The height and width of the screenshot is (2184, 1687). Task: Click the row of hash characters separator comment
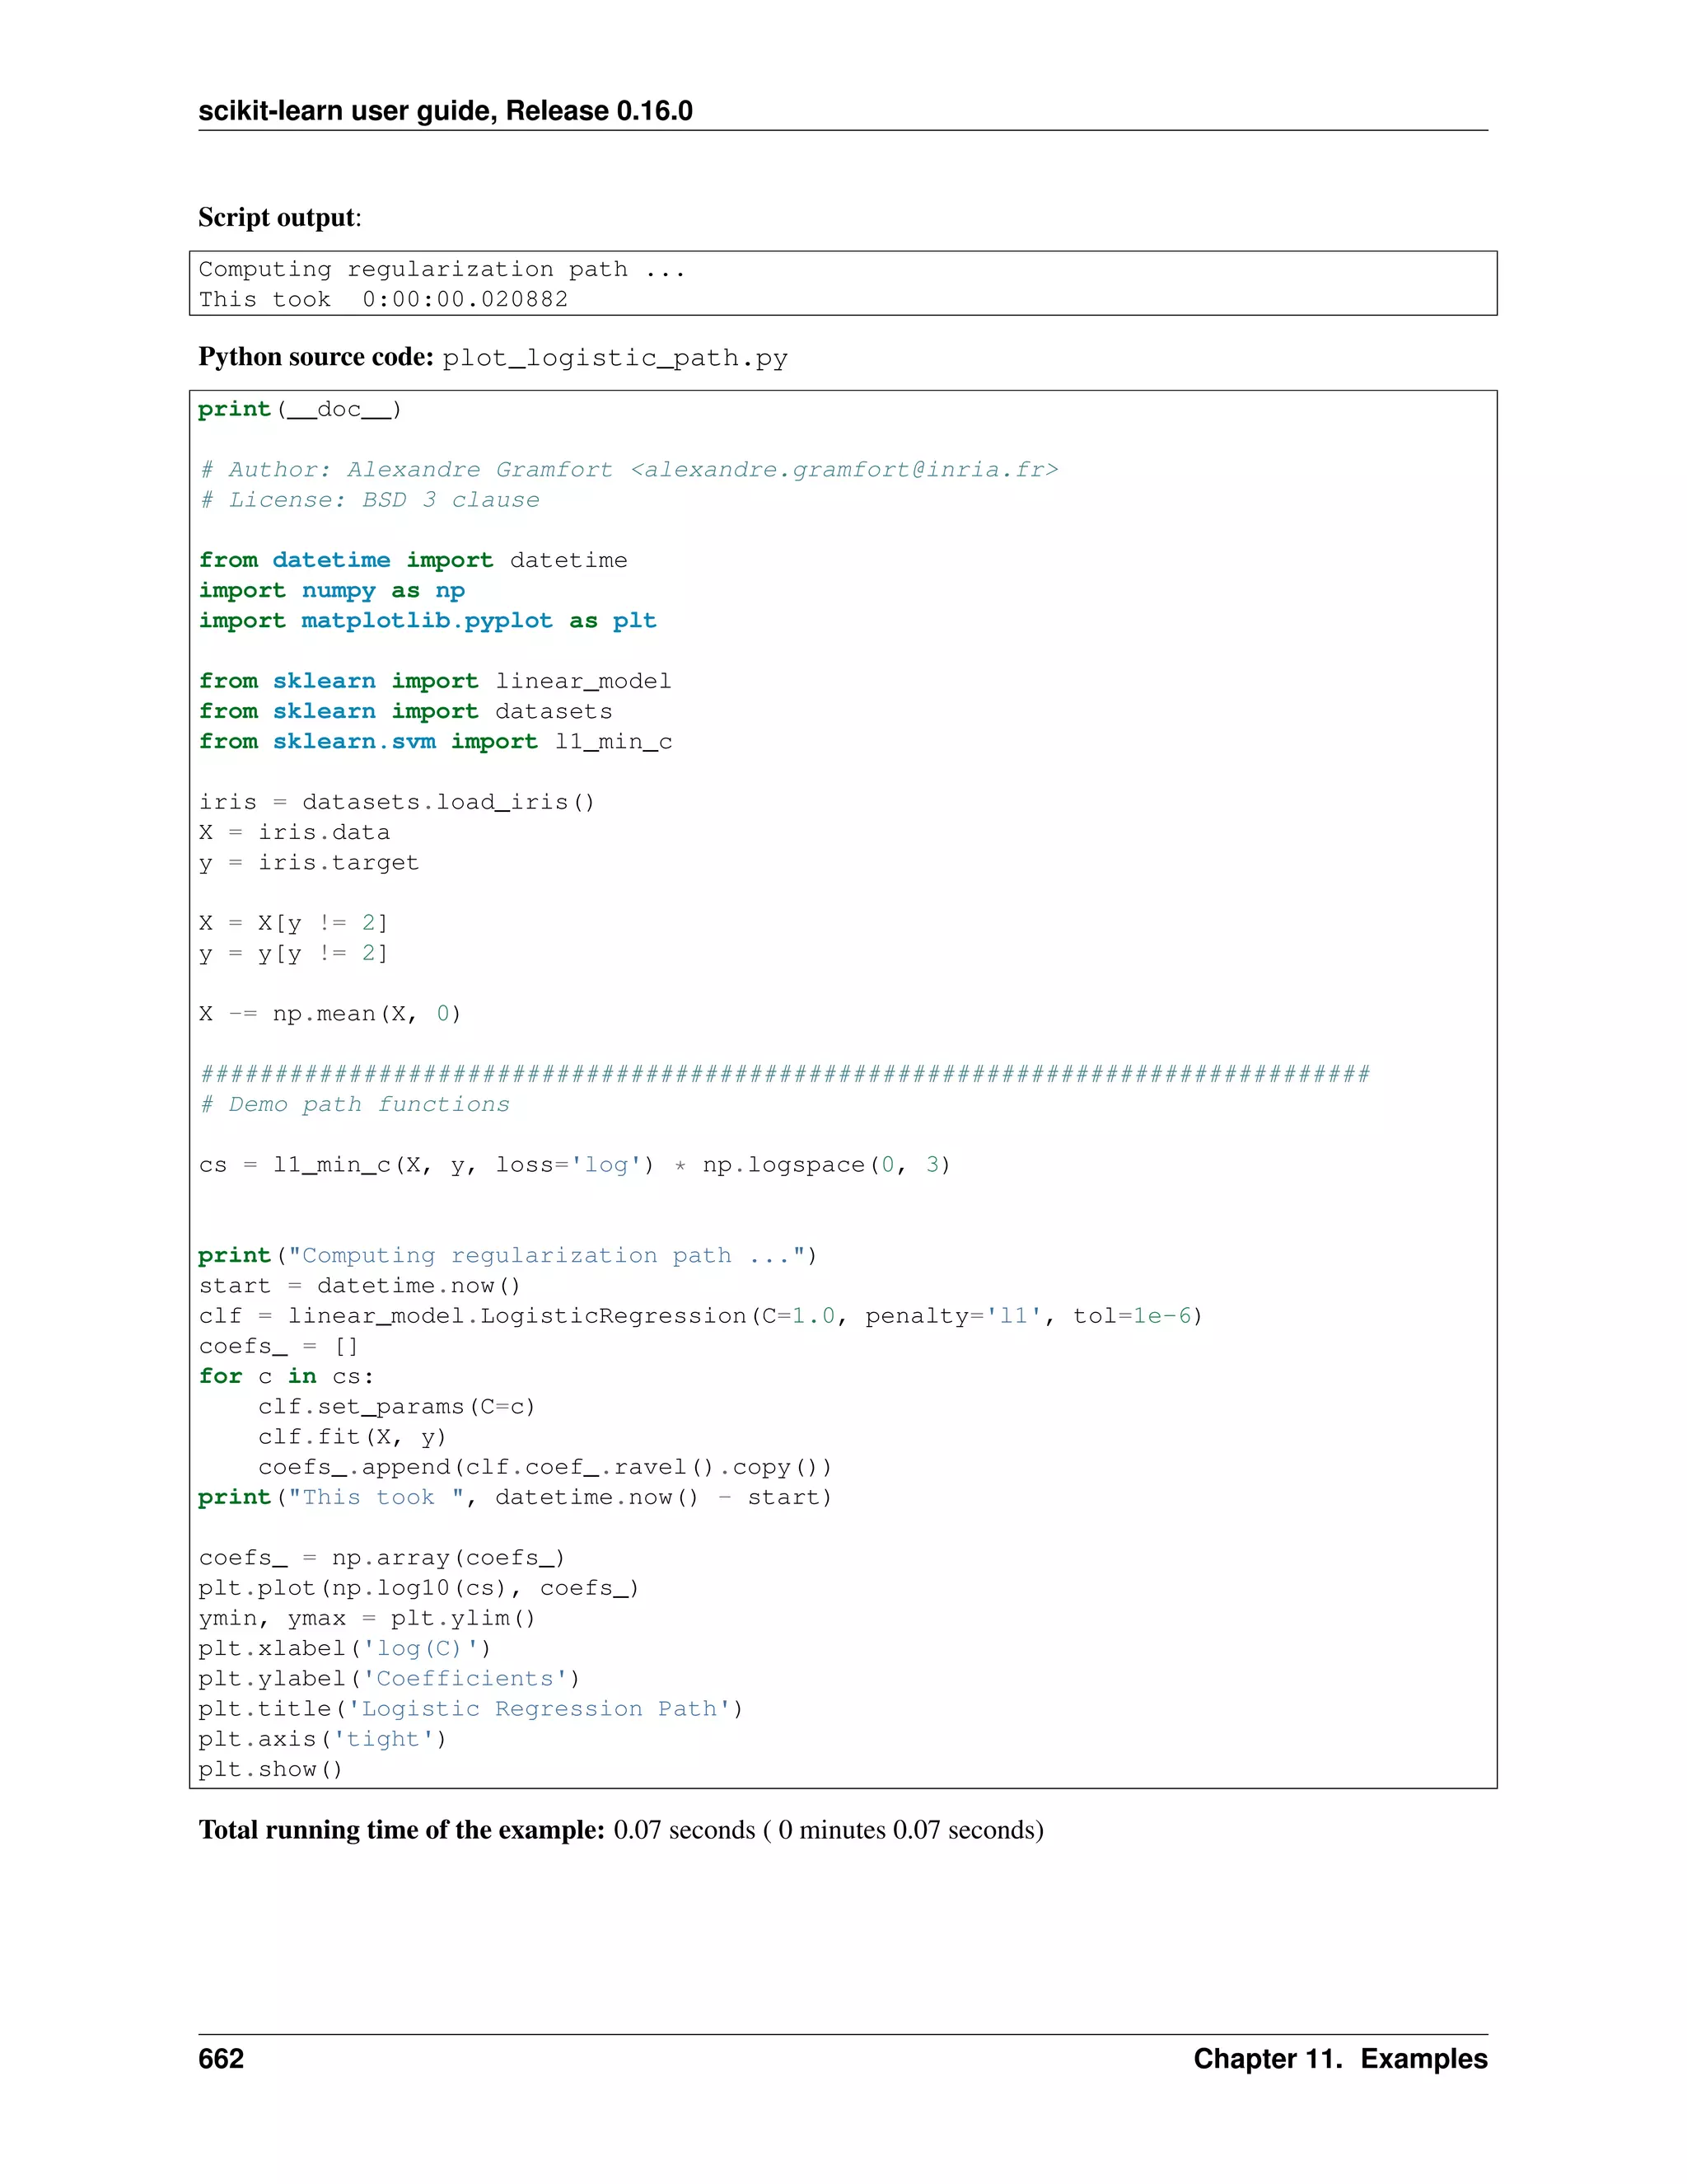click(784, 1074)
